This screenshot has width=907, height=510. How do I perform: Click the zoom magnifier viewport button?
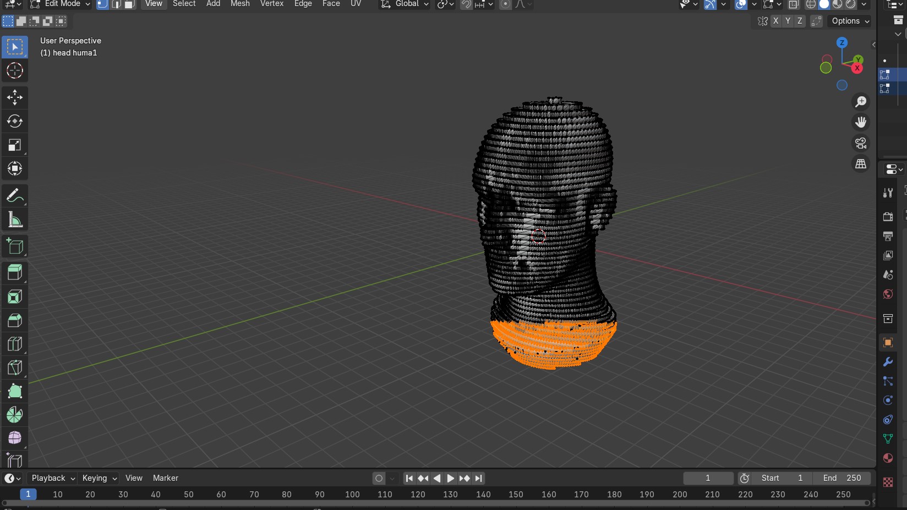tap(861, 102)
